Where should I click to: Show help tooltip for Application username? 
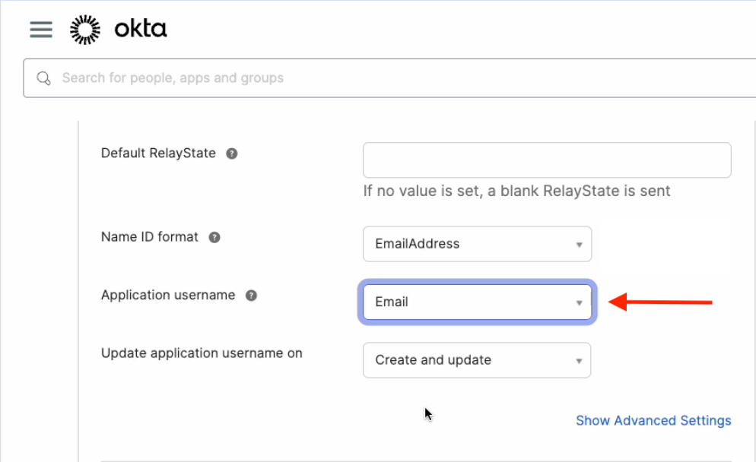[x=251, y=296]
